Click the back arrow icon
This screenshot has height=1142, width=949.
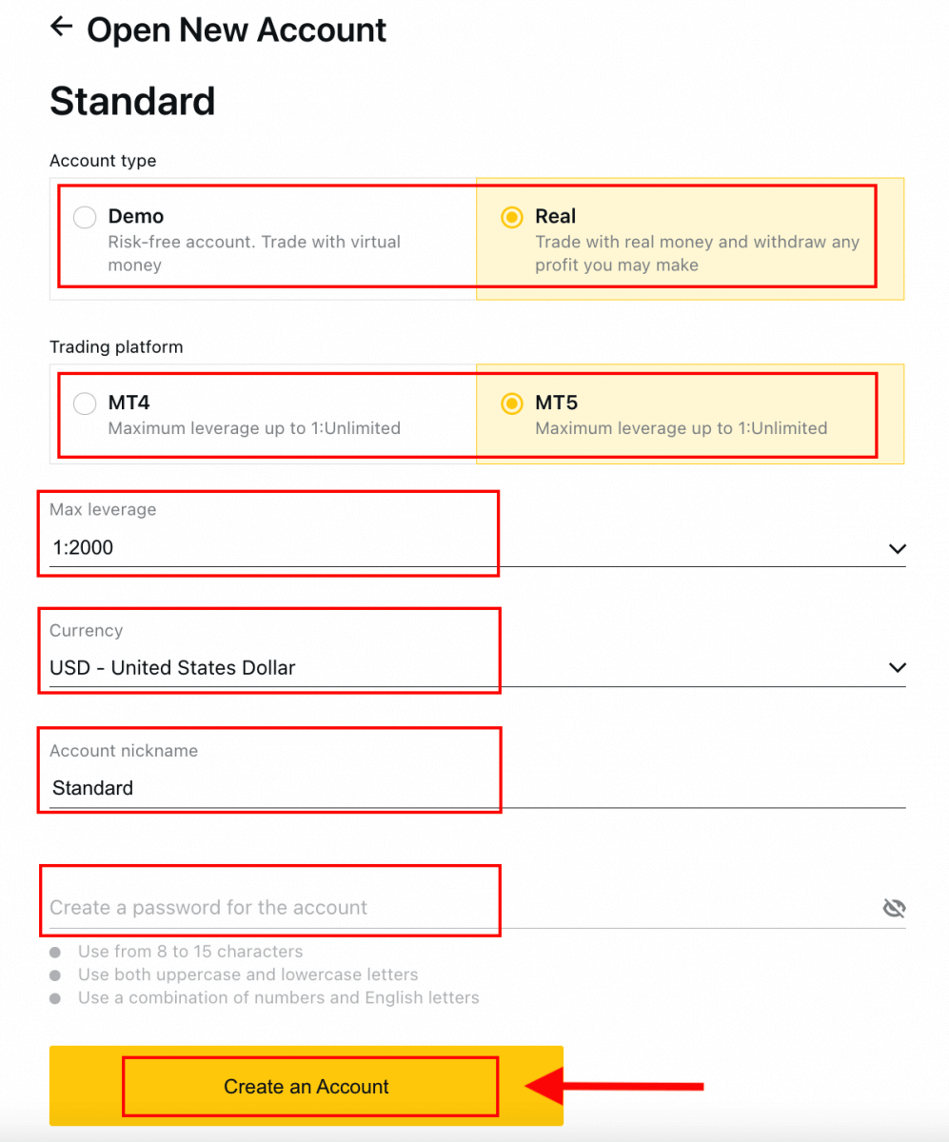(62, 28)
